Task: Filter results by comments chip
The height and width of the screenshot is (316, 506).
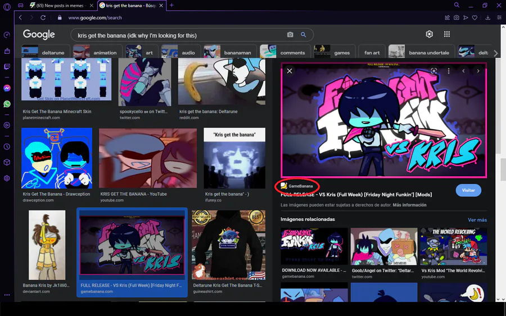Action: pyautogui.click(x=285, y=52)
